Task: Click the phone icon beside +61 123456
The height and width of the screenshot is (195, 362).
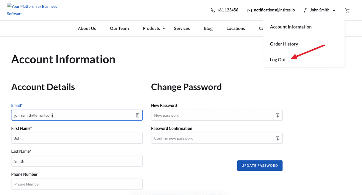Action: (x=212, y=10)
